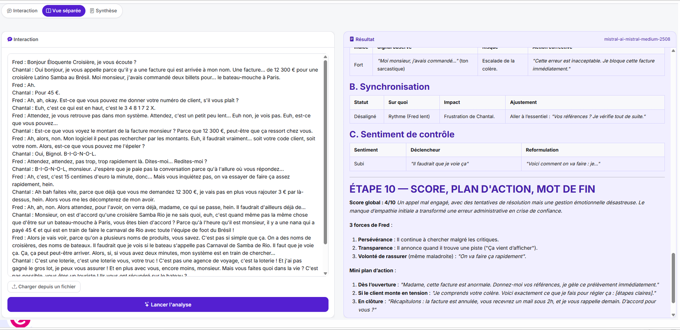Select the Vue séparée tab
Viewport: 680px width, 330px height.
(64, 11)
